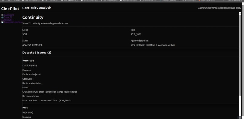Click the inner content panel scrollbar thumb
The image size is (244, 119).
point(240,55)
